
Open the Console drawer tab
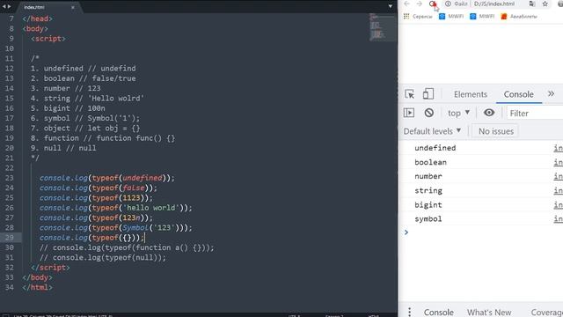click(x=438, y=312)
